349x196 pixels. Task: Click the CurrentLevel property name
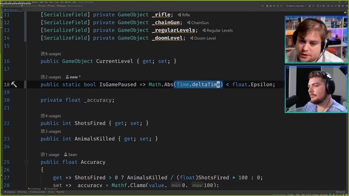coord(115,61)
